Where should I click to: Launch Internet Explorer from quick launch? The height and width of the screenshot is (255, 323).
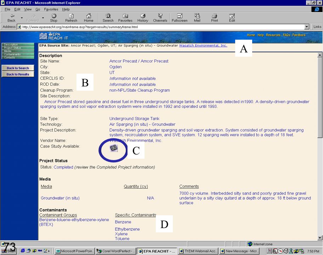(x=23, y=251)
